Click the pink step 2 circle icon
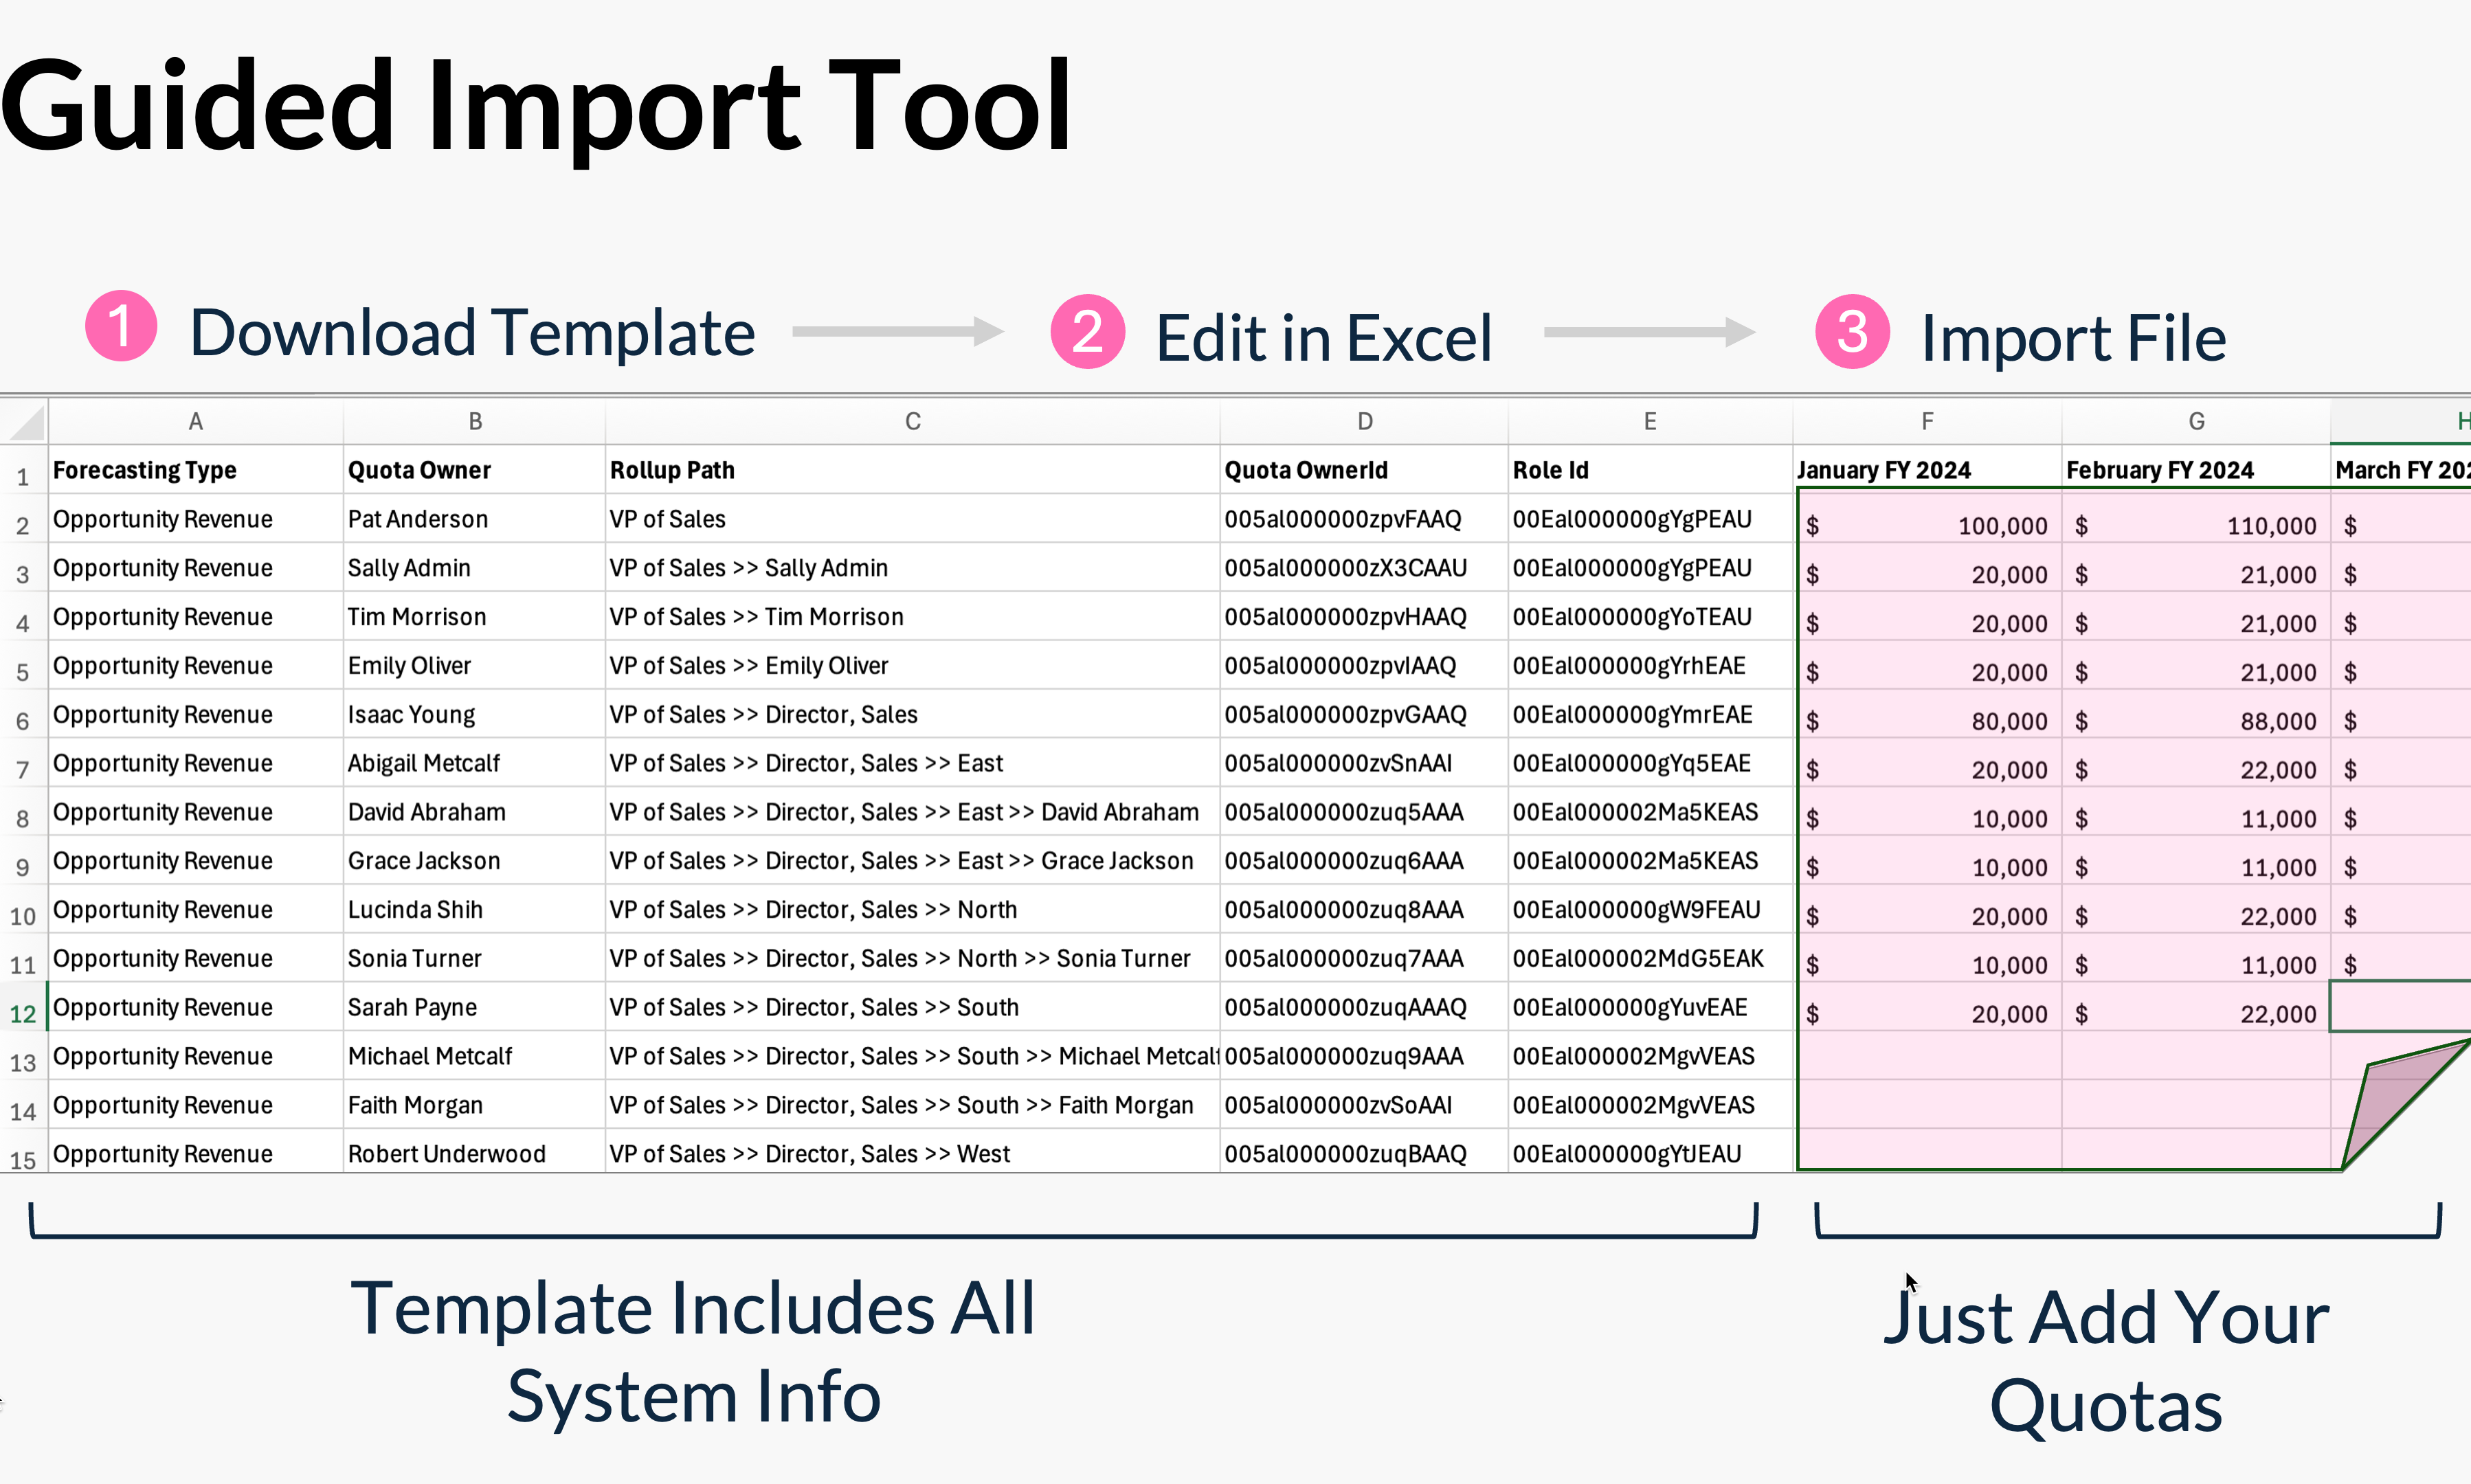The width and height of the screenshot is (2471, 1484). [x=1087, y=332]
